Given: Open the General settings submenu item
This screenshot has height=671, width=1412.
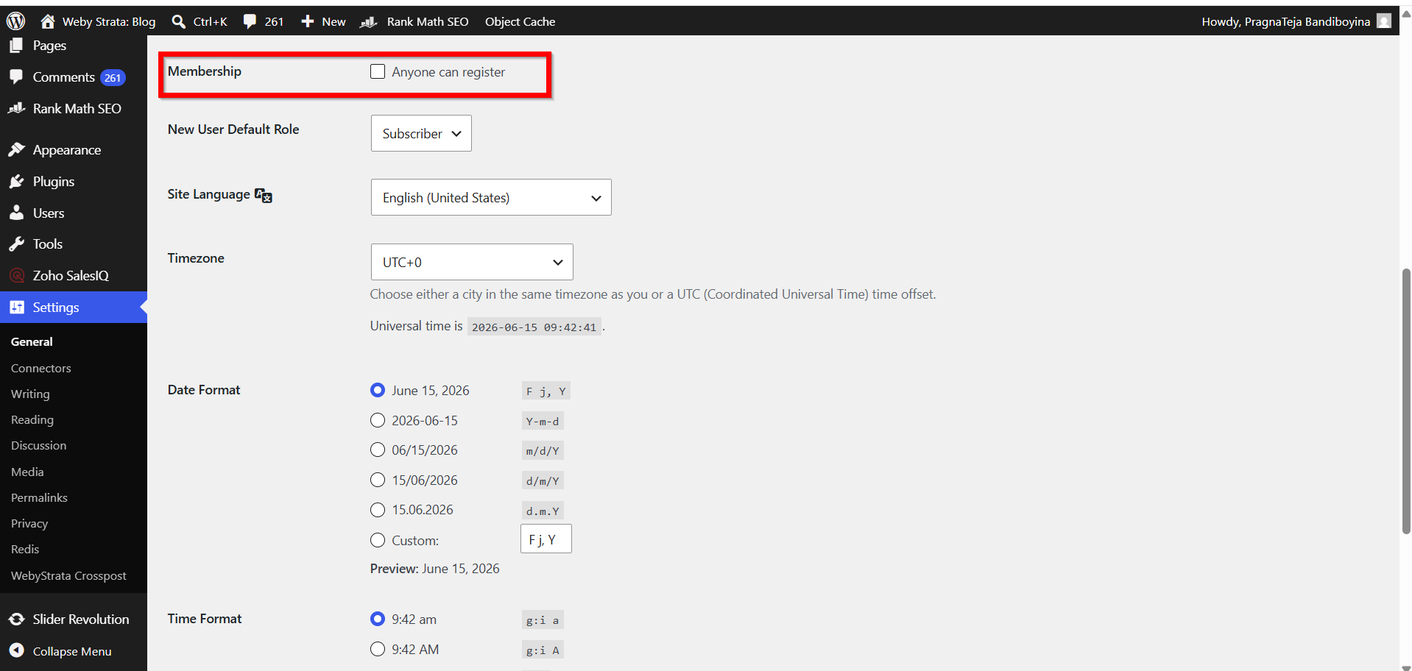Looking at the screenshot, I should pos(32,341).
